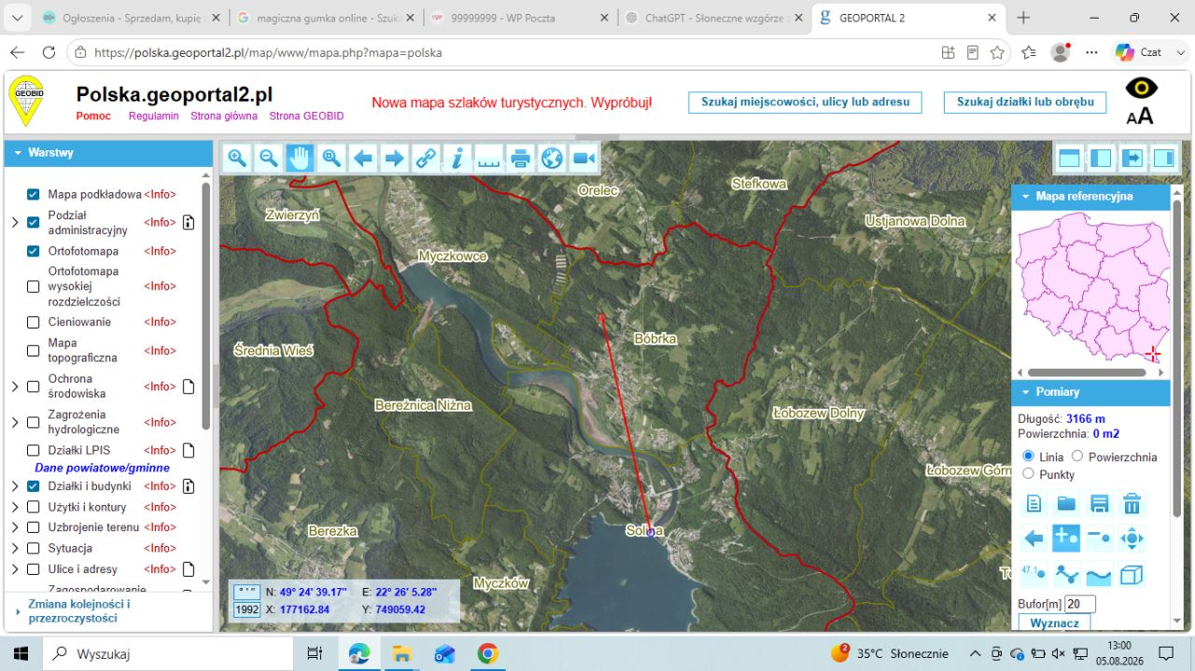
Task: Click the Bufor[m] input field
Action: 1080,605
